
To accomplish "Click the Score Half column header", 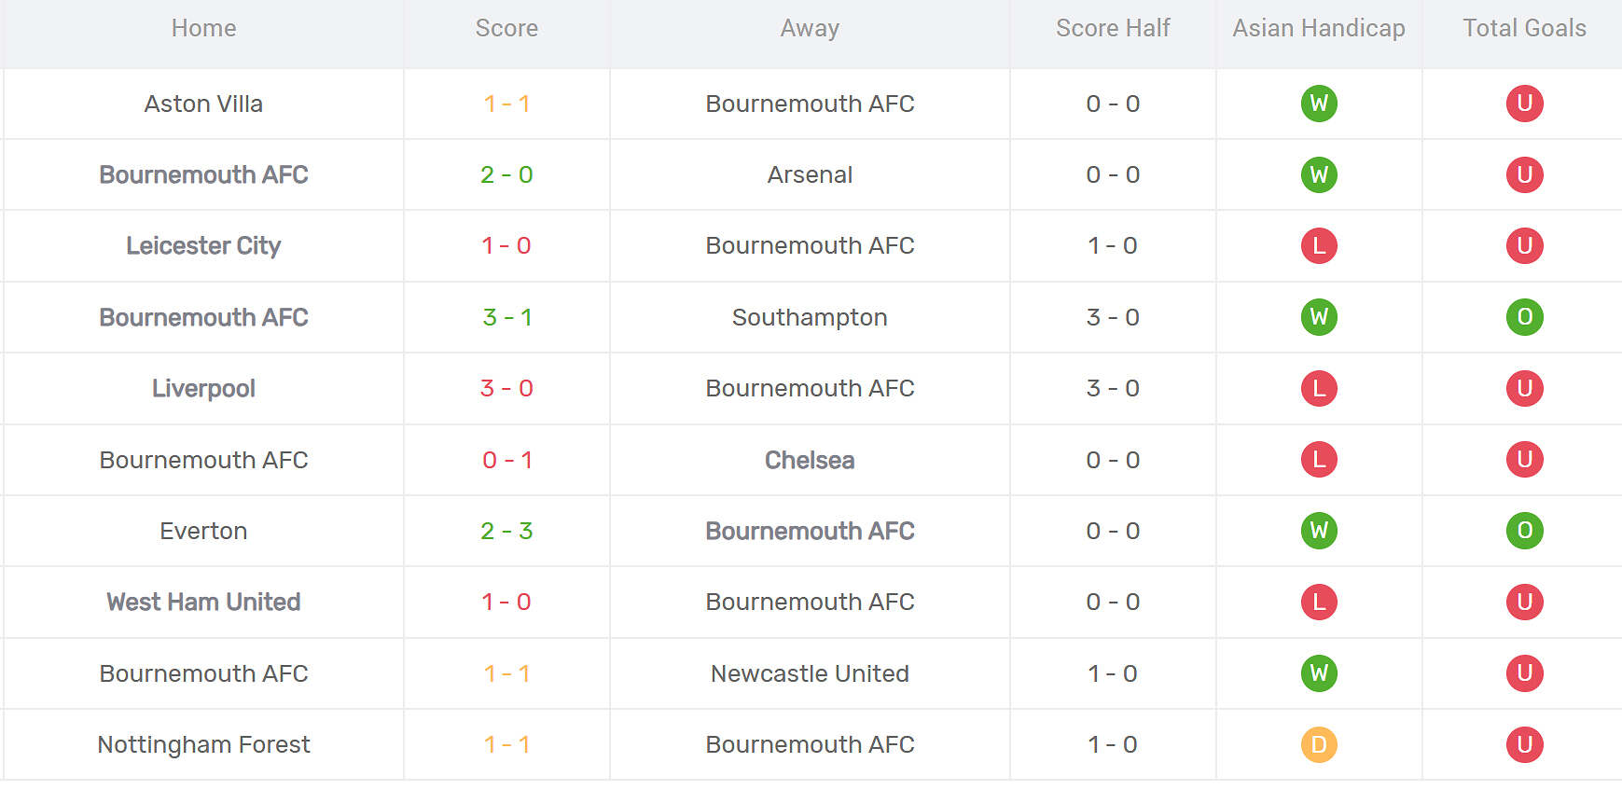I will click(x=1113, y=29).
